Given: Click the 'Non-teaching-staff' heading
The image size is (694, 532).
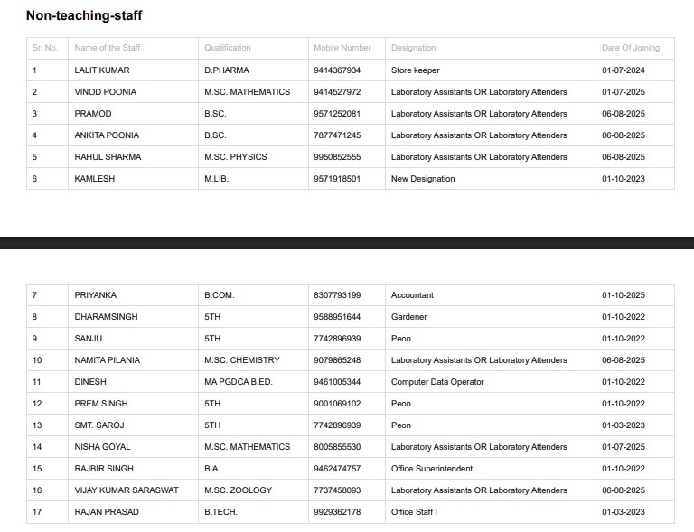Looking at the screenshot, I should point(84,15).
